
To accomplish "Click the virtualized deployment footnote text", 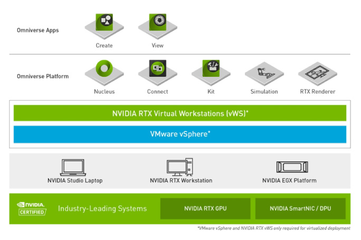I will [274, 228].
